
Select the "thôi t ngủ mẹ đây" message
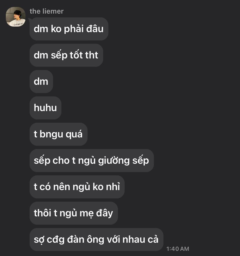point(74,213)
